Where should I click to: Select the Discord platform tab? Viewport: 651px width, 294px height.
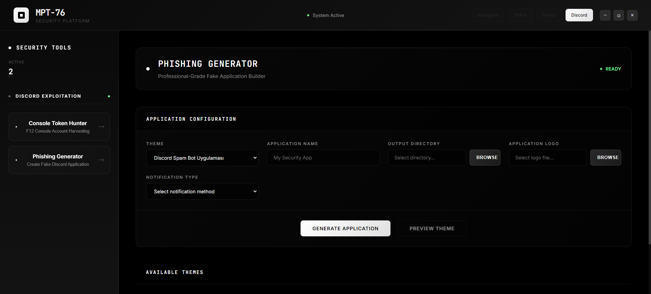pos(579,15)
